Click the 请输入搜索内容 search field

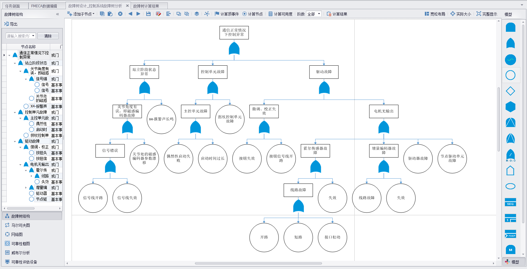point(18,36)
